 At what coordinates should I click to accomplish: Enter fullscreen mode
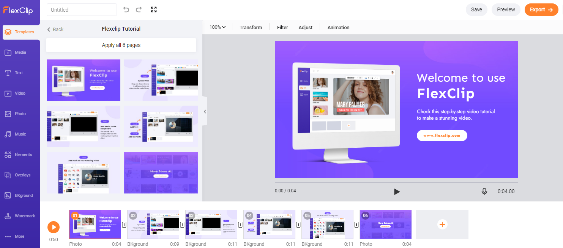tap(154, 9)
